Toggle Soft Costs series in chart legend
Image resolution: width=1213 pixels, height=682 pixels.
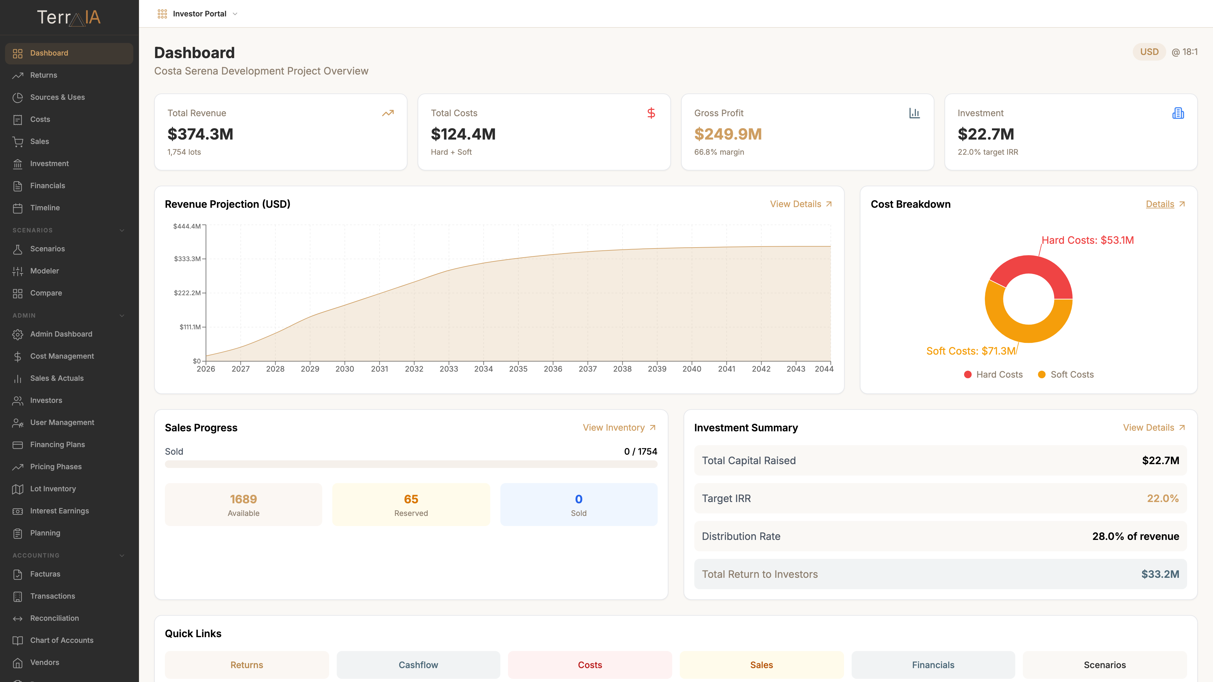tap(1065, 375)
